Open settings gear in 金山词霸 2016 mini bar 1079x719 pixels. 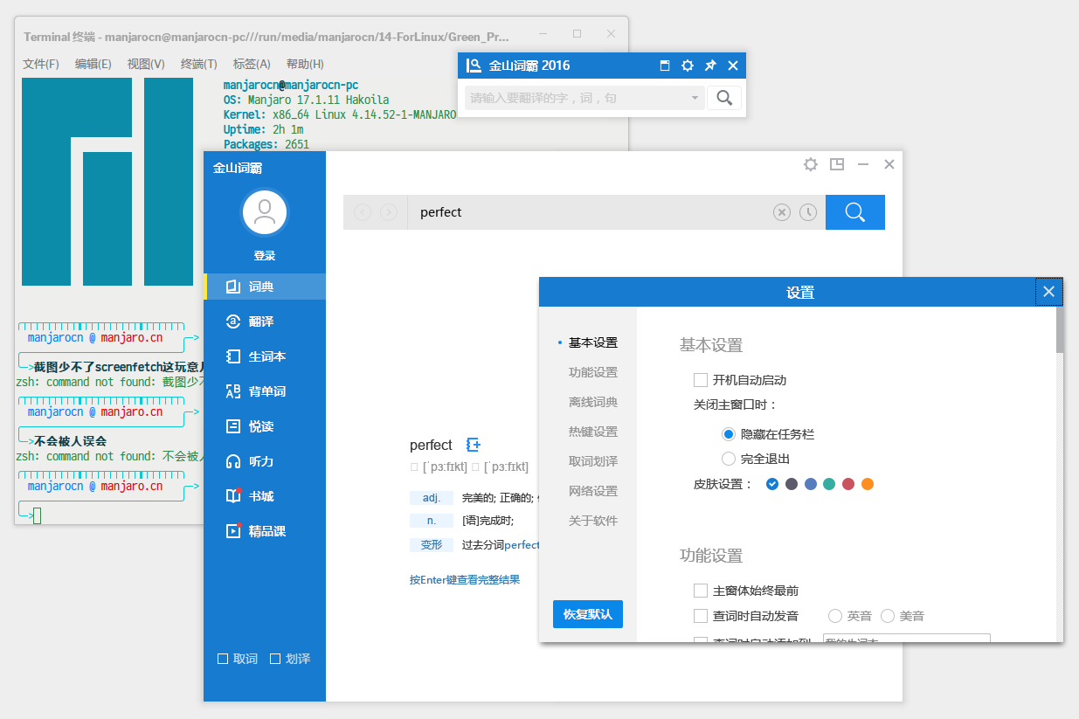pyautogui.click(x=688, y=66)
